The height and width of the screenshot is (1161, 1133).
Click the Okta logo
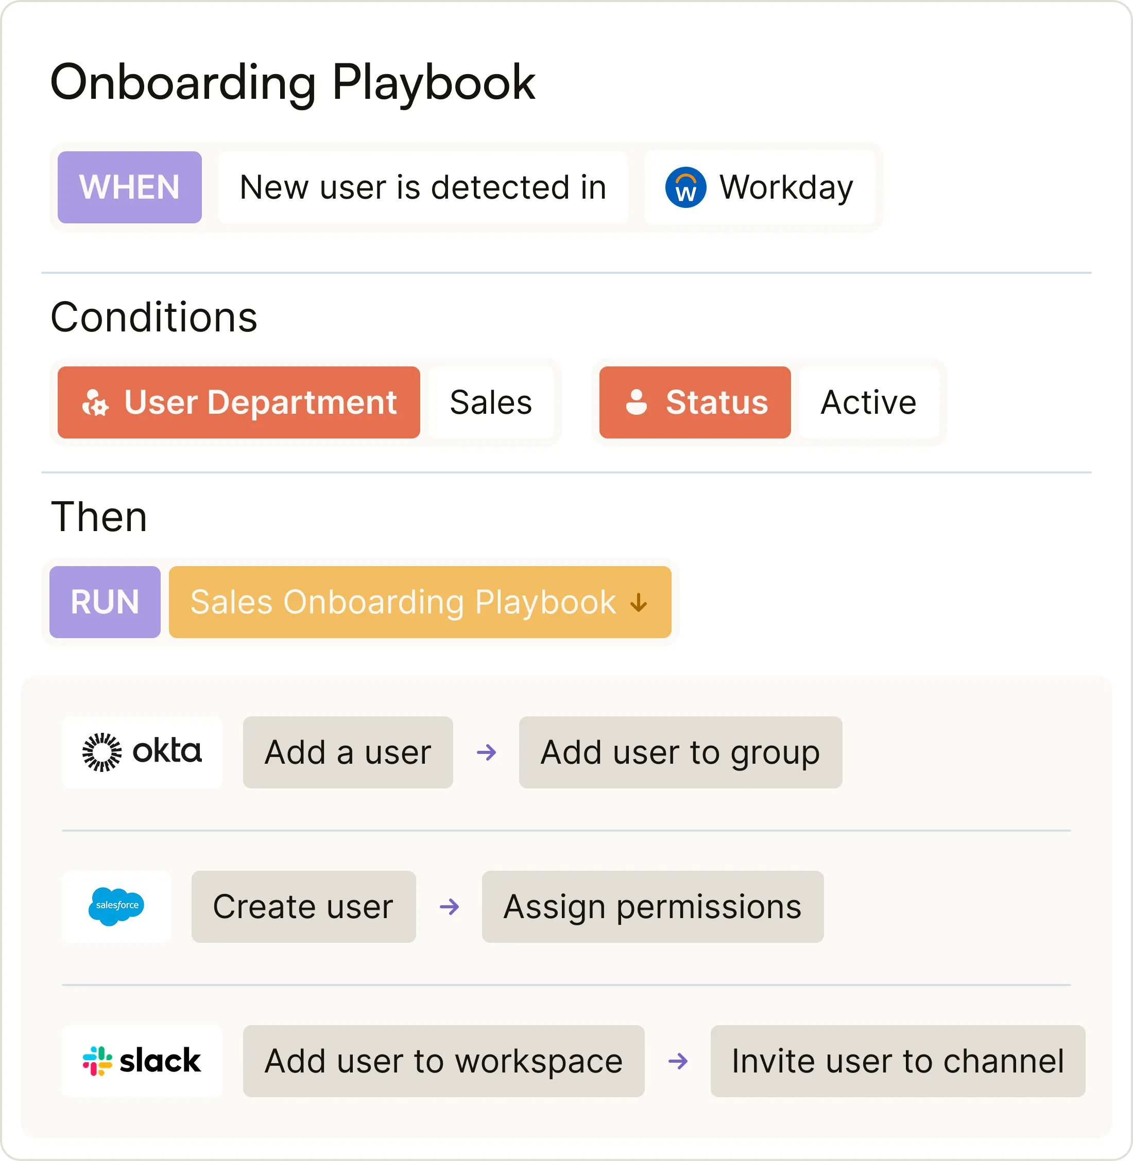[x=142, y=752]
